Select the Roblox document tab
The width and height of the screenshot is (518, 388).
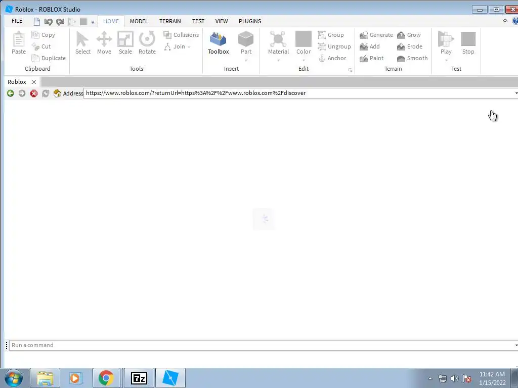point(17,82)
